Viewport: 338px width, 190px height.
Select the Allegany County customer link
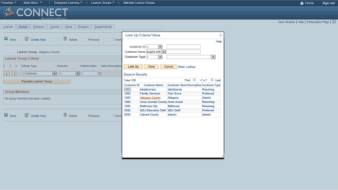click(150, 98)
